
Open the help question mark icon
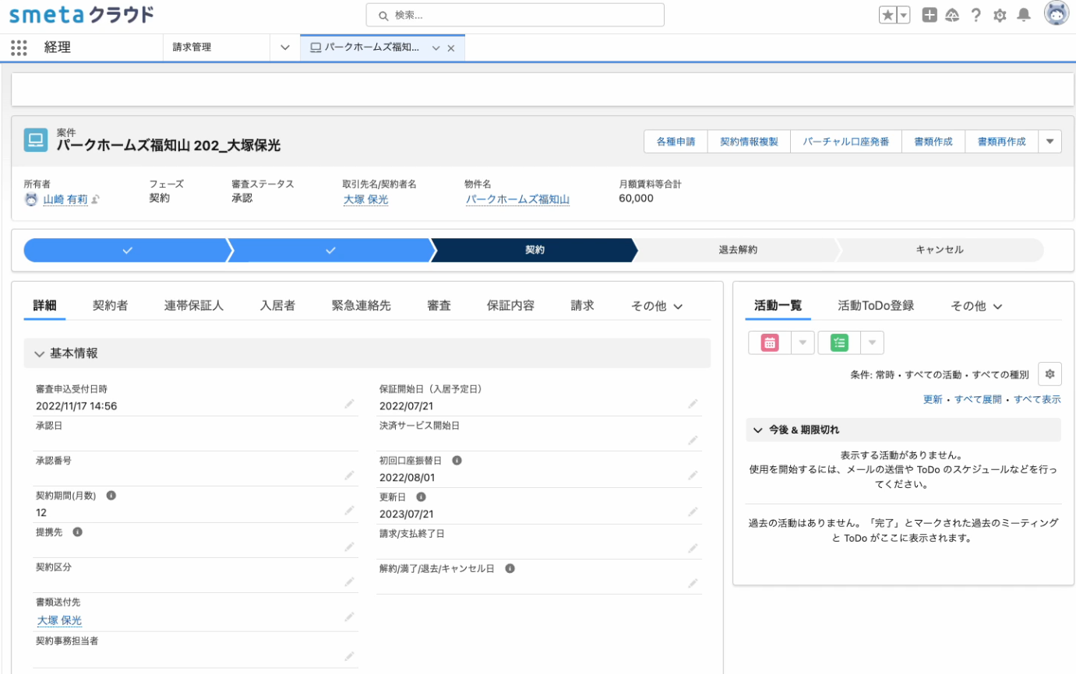coord(975,15)
